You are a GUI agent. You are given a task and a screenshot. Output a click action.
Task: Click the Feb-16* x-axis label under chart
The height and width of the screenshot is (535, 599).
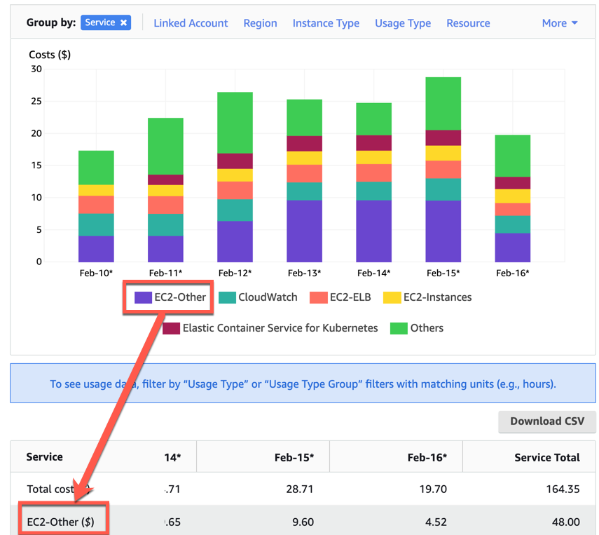coord(513,273)
